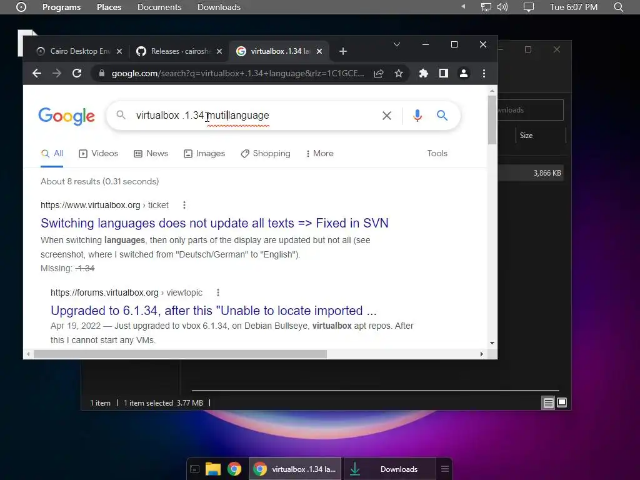
Task: Toggle the Chrome side panel
Action: pyautogui.click(x=444, y=73)
